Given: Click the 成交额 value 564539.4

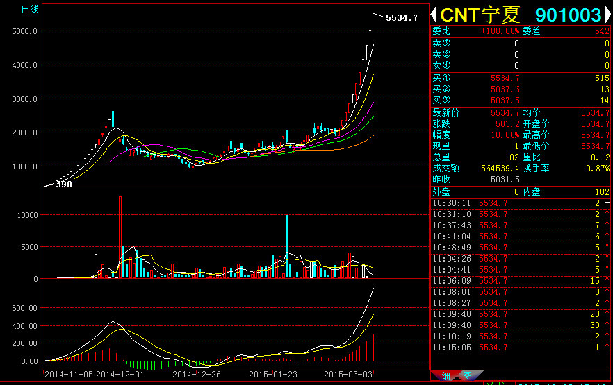Looking at the screenshot, I should tap(500, 169).
